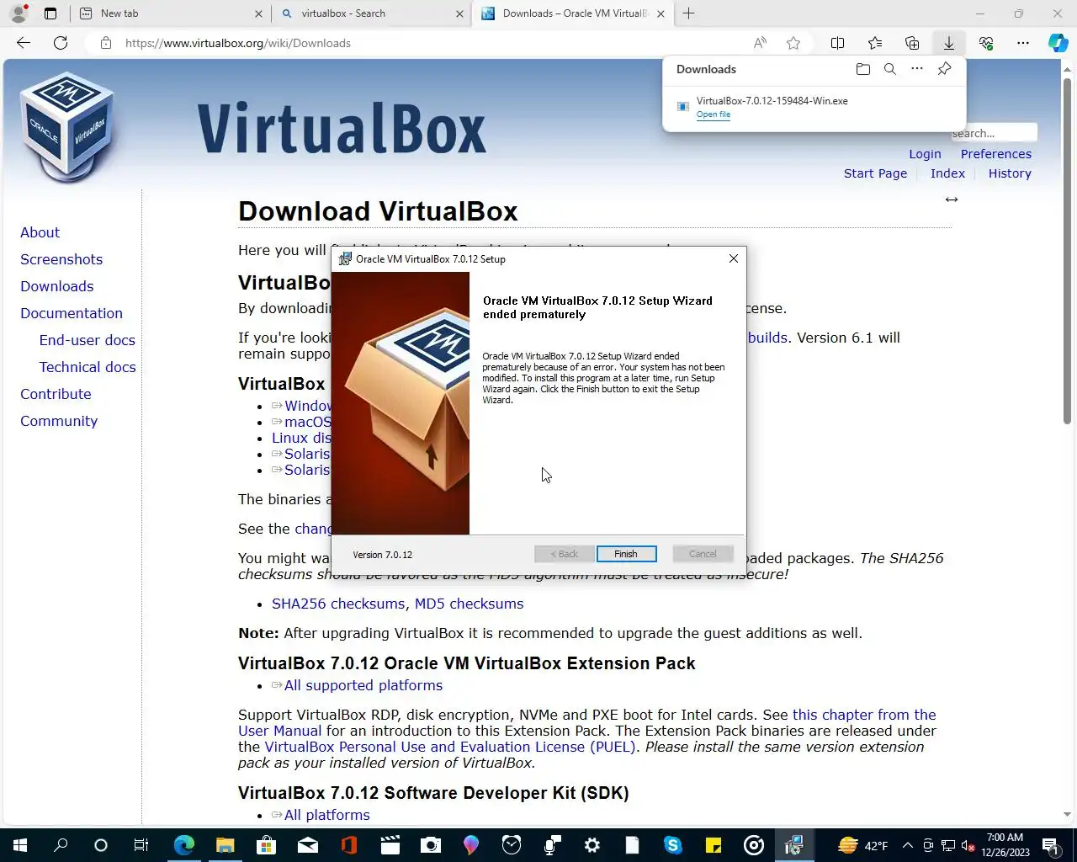Click Contribute in the site sidebar
Screen dimensions: 1077x862
pyautogui.click(x=56, y=394)
